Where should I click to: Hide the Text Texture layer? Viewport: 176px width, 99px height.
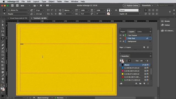click(120, 35)
